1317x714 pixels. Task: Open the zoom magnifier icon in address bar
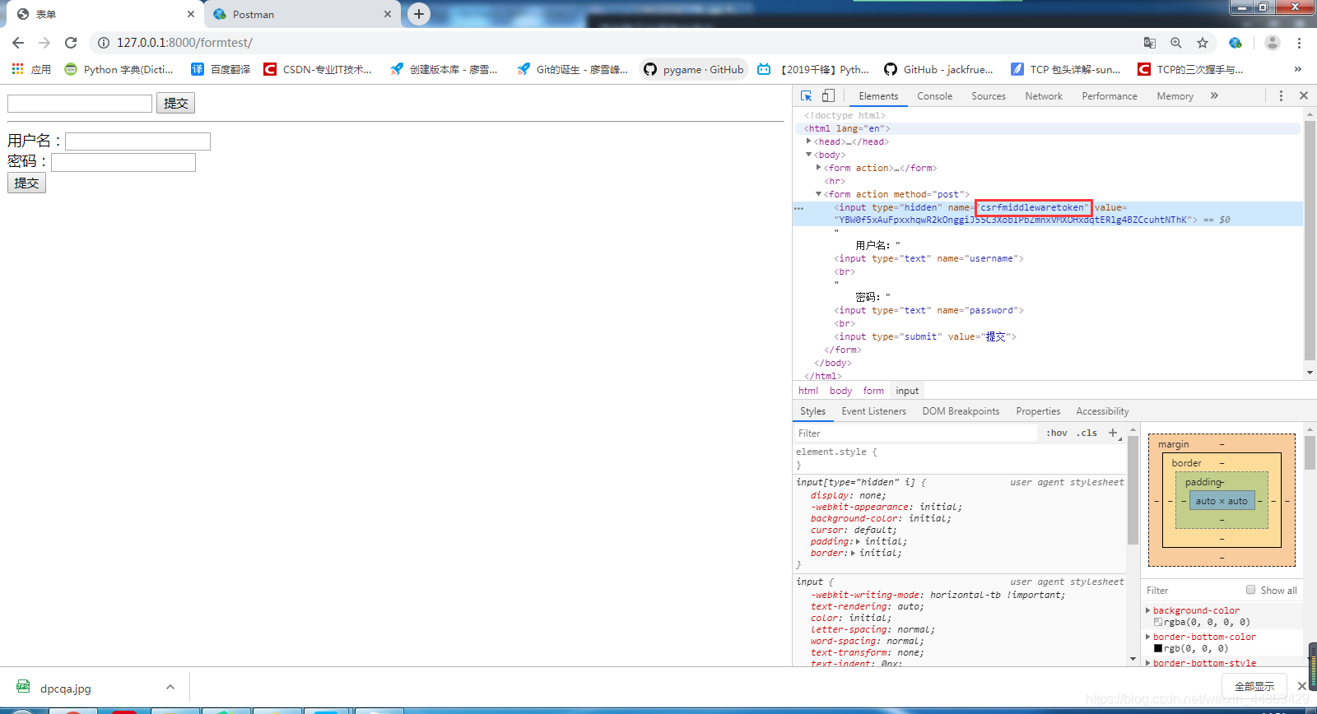point(1176,43)
